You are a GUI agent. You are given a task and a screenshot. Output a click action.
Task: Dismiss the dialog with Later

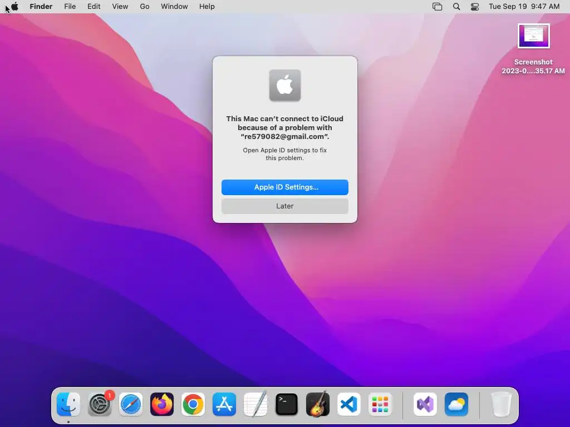click(285, 206)
